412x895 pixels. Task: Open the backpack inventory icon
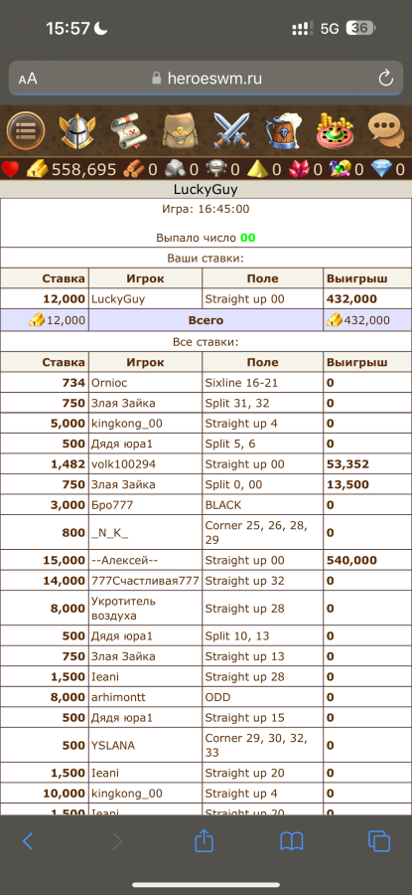(x=180, y=130)
